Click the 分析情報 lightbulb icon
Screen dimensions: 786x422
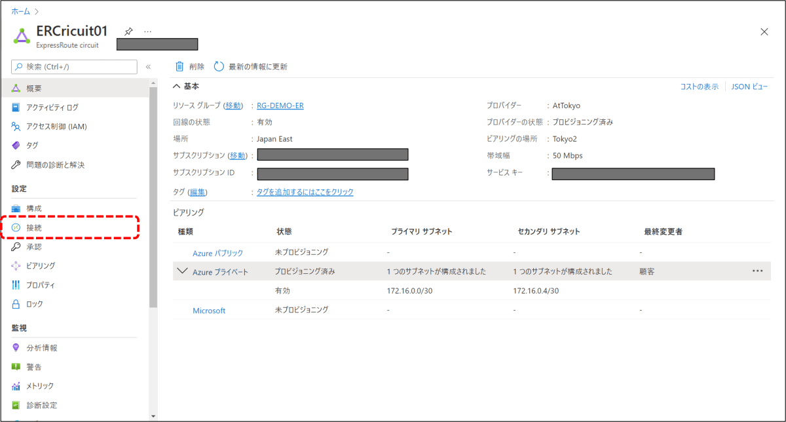coord(16,347)
